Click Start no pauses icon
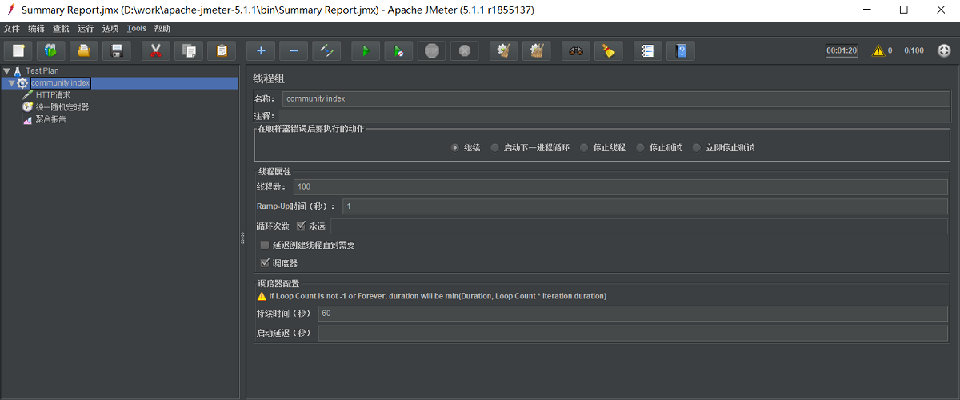 [x=398, y=50]
